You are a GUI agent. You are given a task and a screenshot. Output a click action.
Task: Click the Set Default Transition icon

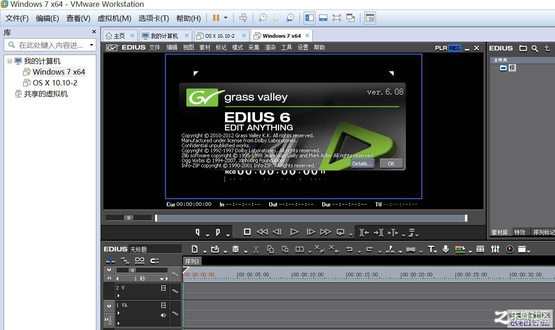410,249
